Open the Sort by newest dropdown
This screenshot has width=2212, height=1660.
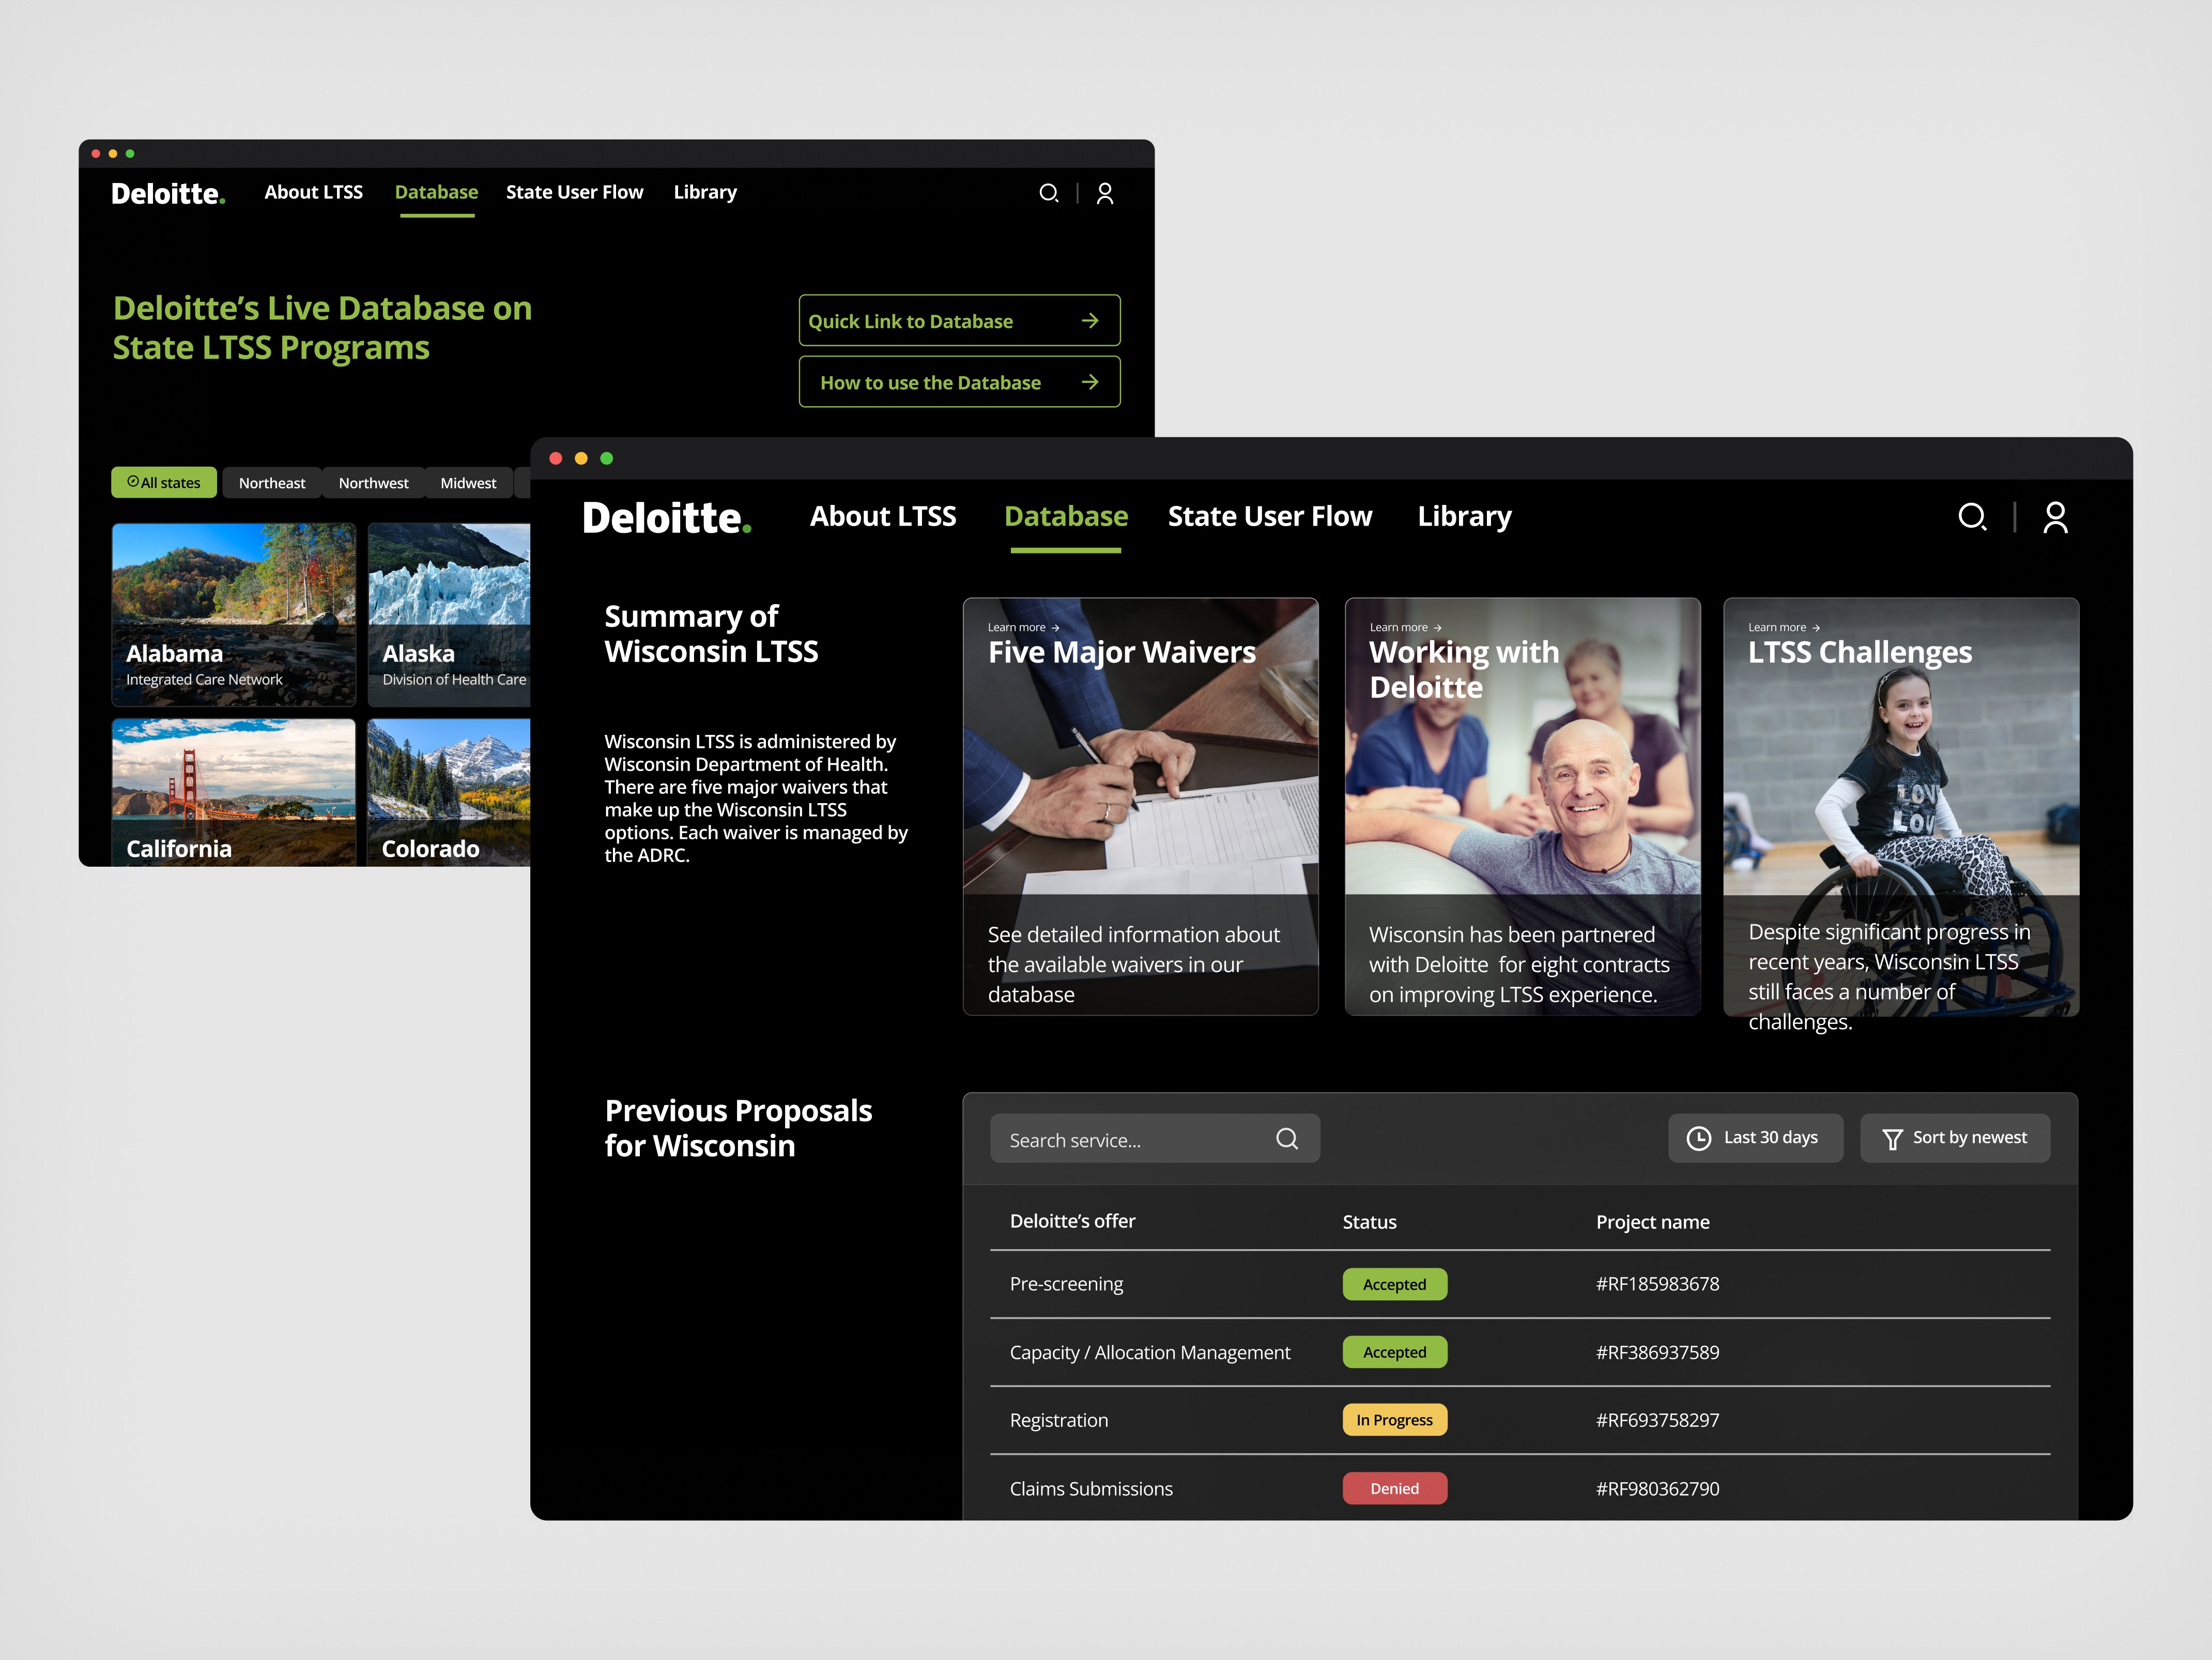click(x=1955, y=1138)
